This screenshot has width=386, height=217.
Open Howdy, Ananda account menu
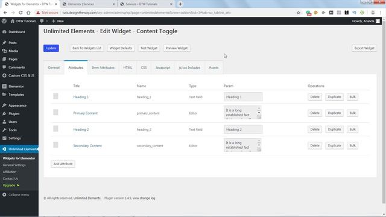(366, 21)
